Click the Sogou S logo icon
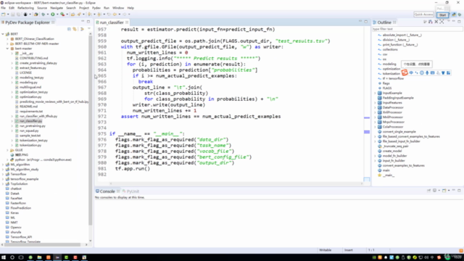The width and height of the screenshot is (464, 261). (405, 72)
